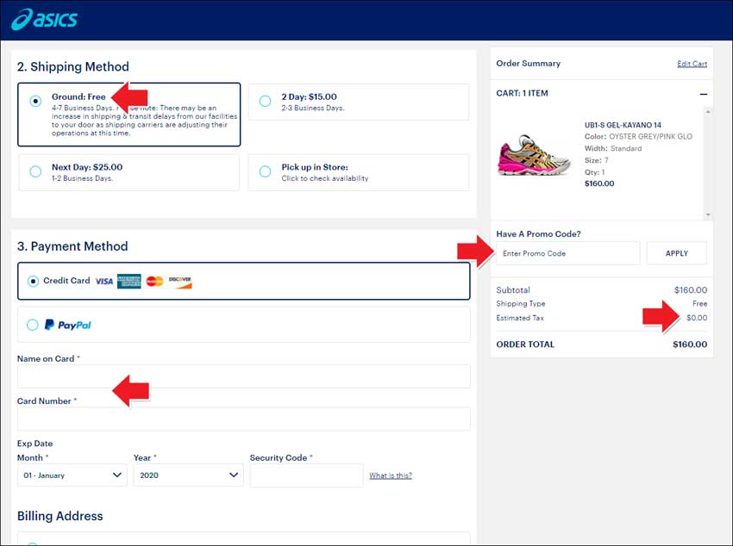Collapse cart with the minus icon
This screenshot has height=546, width=733.
(704, 94)
